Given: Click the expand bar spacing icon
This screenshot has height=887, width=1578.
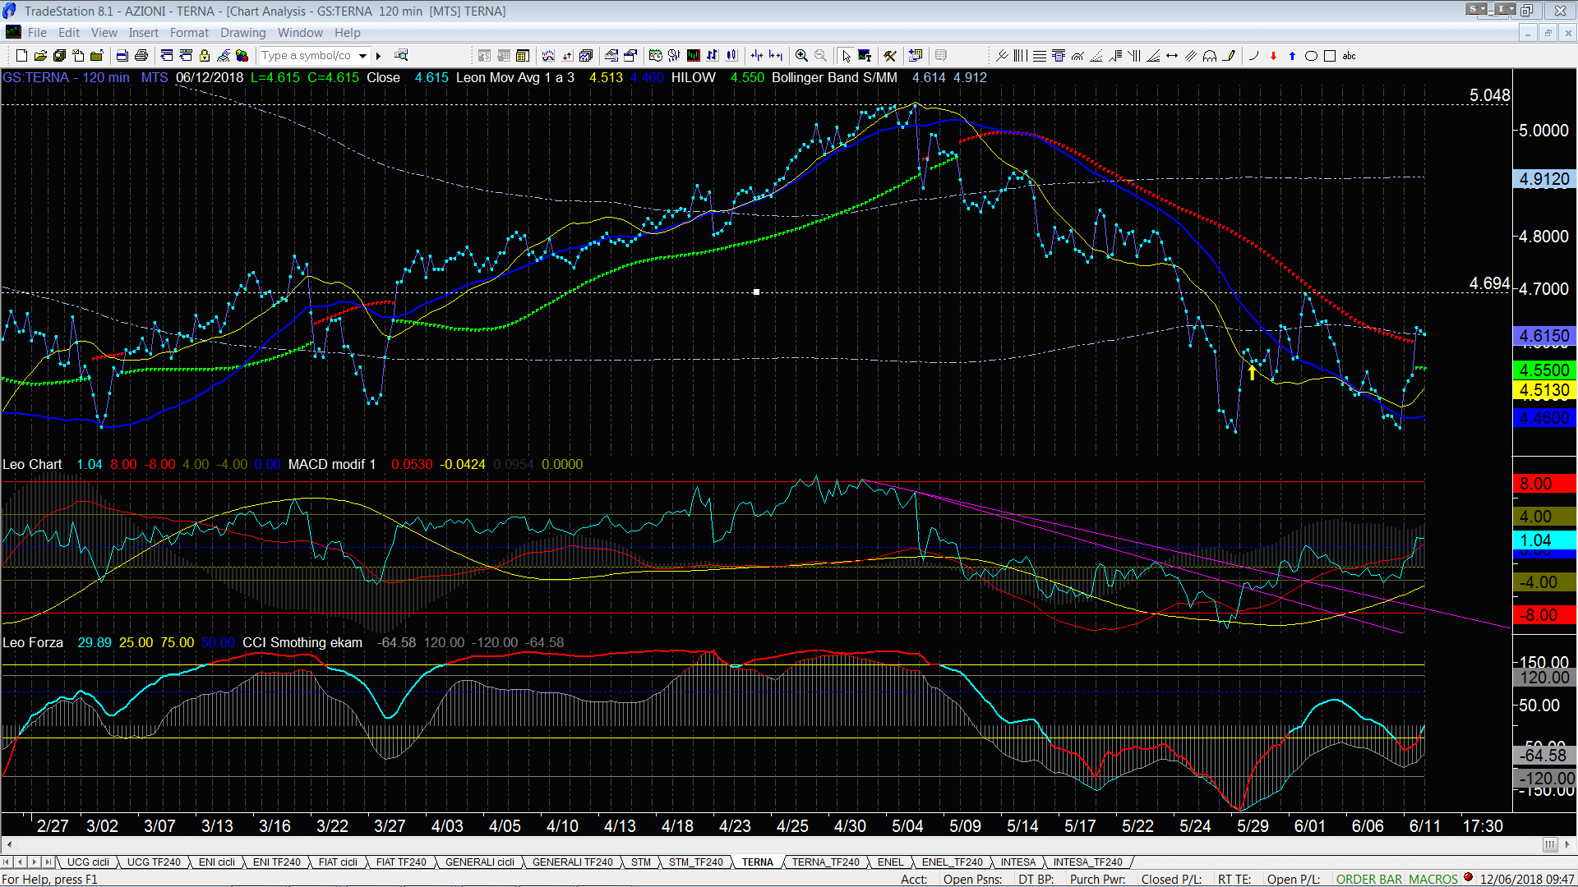Looking at the screenshot, I should point(776,56).
